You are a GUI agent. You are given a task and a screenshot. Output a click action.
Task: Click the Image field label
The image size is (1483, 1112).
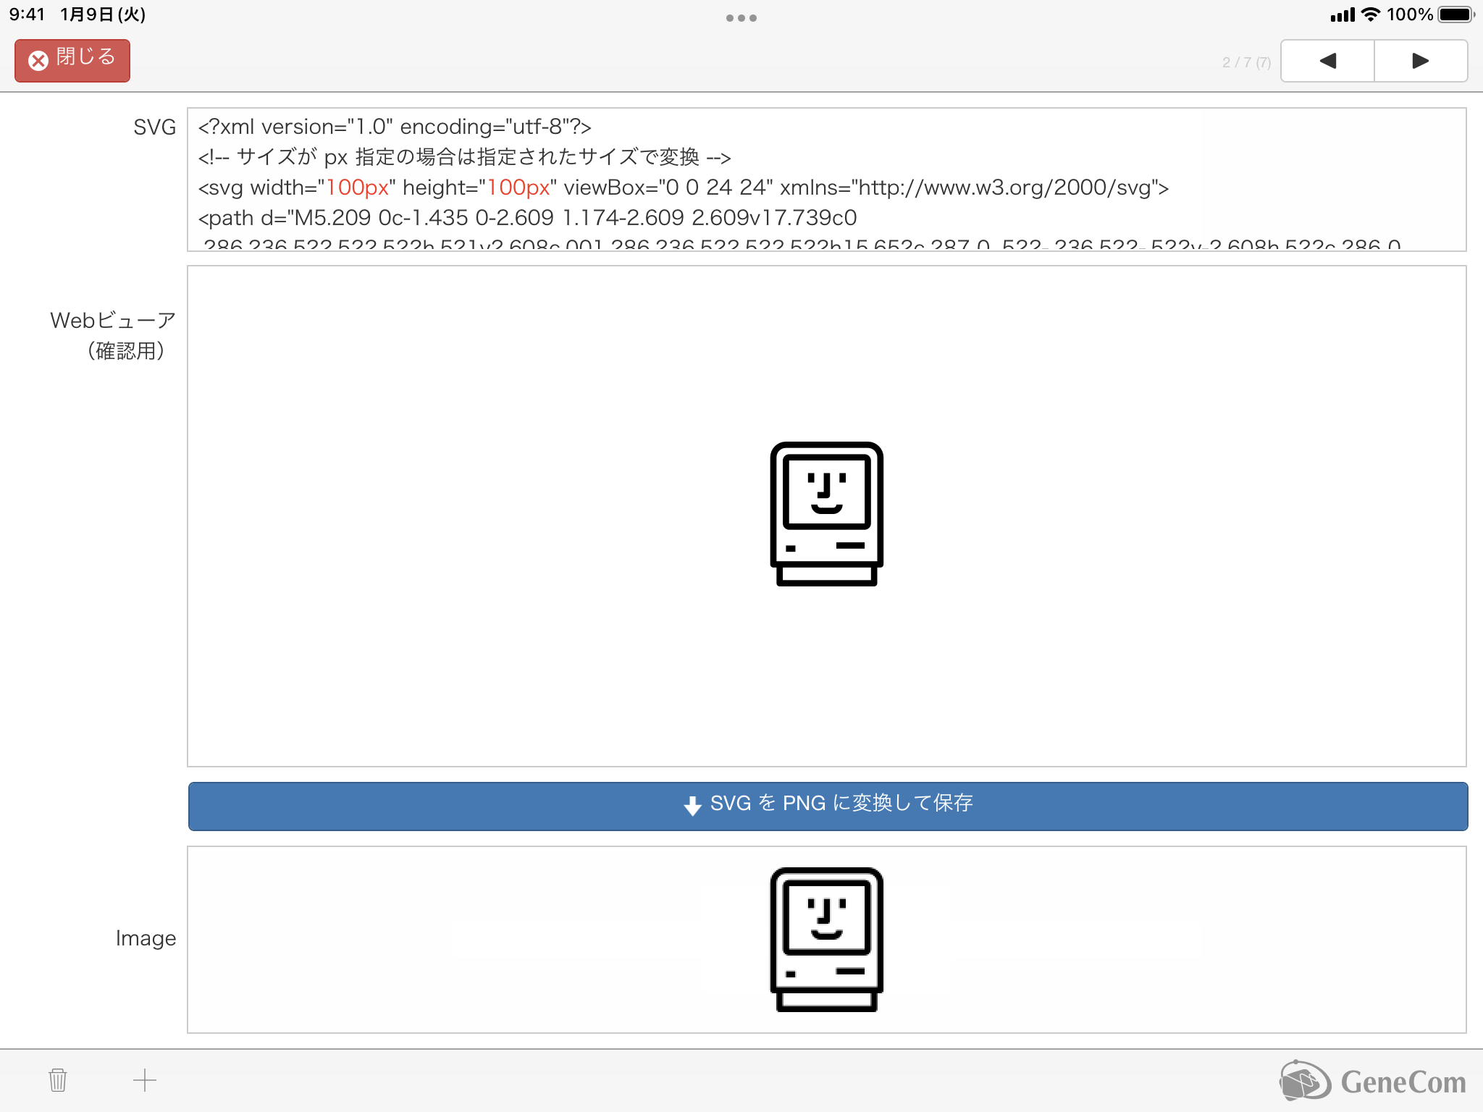tap(146, 938)
